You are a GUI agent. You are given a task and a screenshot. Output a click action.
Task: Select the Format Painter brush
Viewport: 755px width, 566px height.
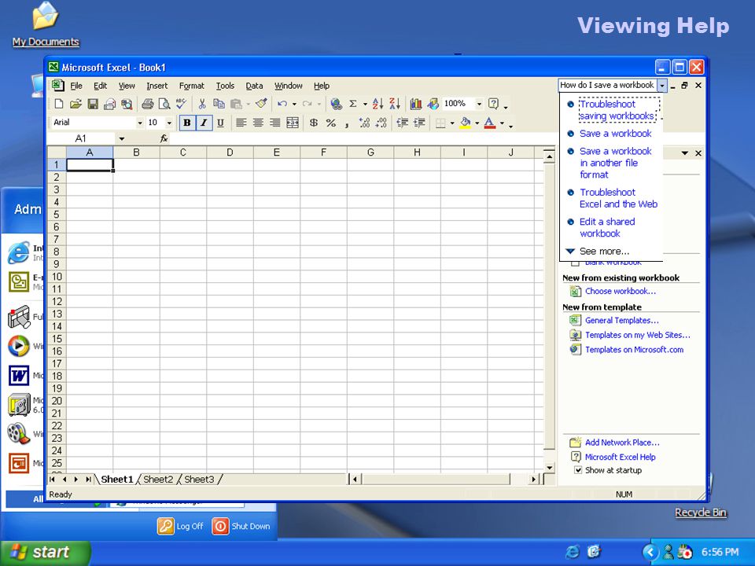(261, 104)
